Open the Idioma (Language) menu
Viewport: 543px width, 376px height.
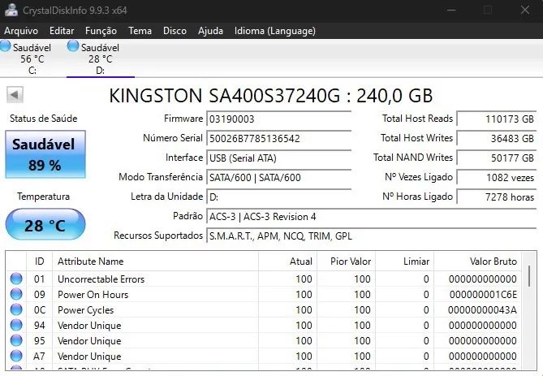coord(275,31)
